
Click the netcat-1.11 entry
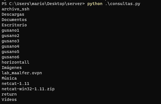pos(15,84)
